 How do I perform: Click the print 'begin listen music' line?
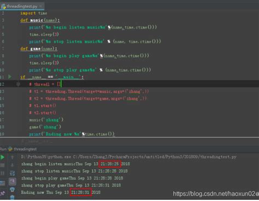click(x=93, y=27)
